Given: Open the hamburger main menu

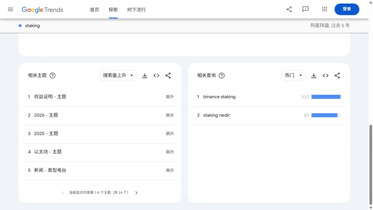Looking at the screenshot, I should (11, 9).
